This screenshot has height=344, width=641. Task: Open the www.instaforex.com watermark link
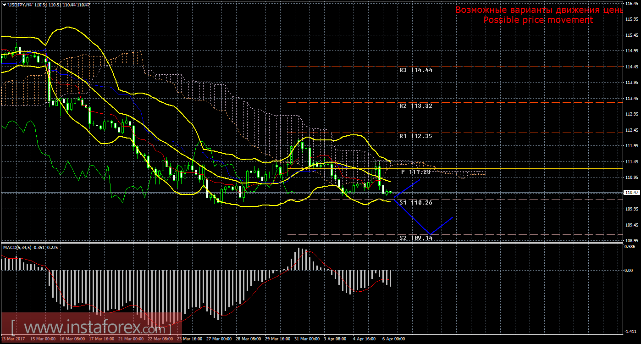pyautogui.click(x=92, y=328)
